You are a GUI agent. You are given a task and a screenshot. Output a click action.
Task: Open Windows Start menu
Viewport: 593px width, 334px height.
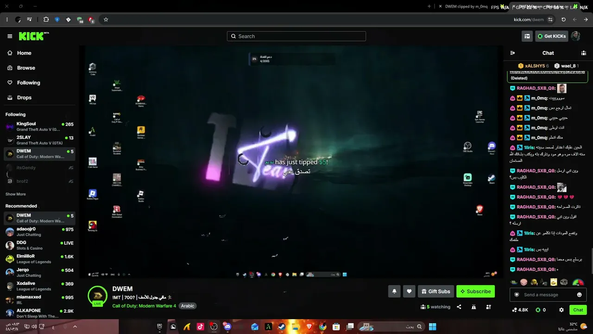tap(433, 327)
